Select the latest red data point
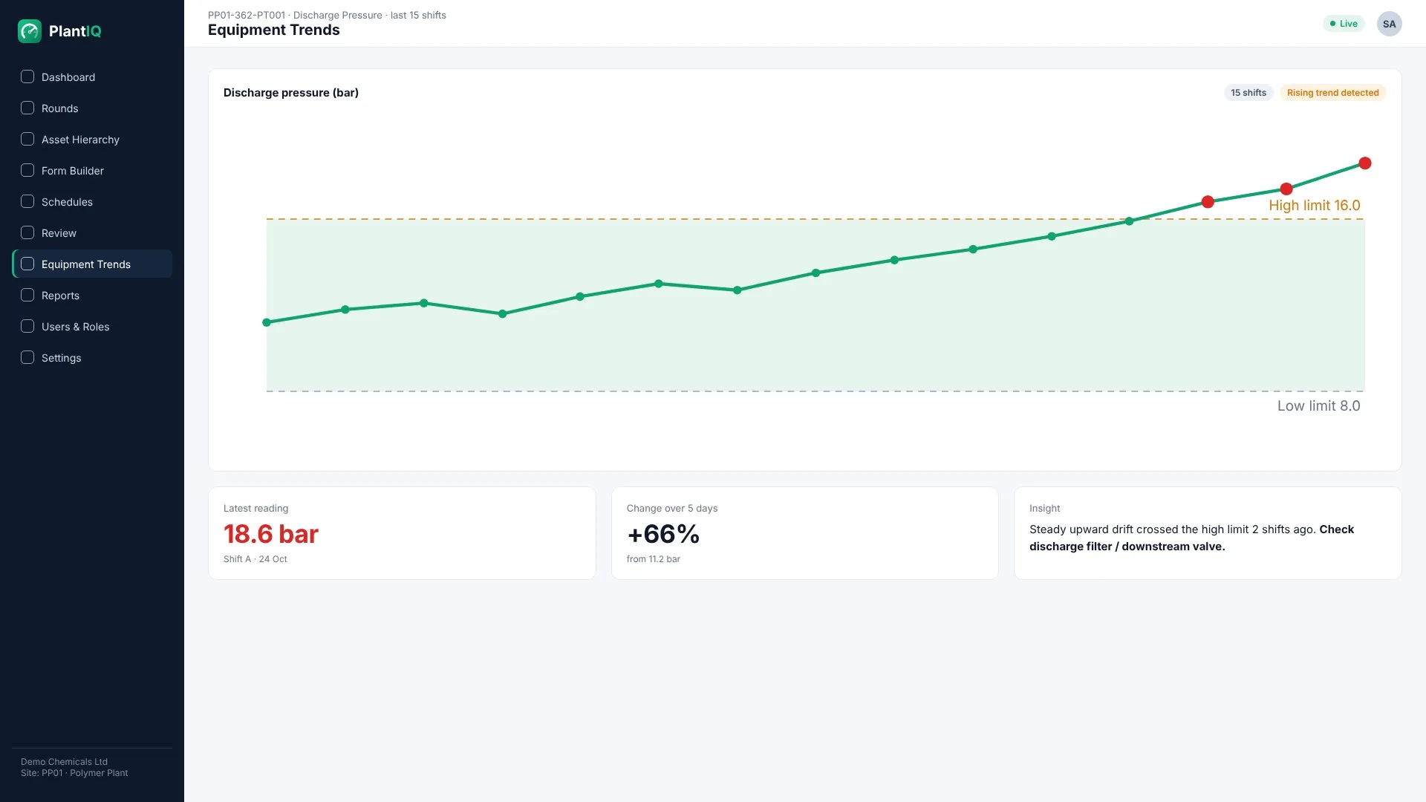The image size is (1426, 802). [x=1365, y=163]
